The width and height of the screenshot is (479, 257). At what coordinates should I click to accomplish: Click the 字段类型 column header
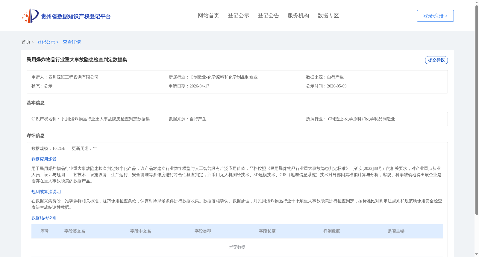203,231
